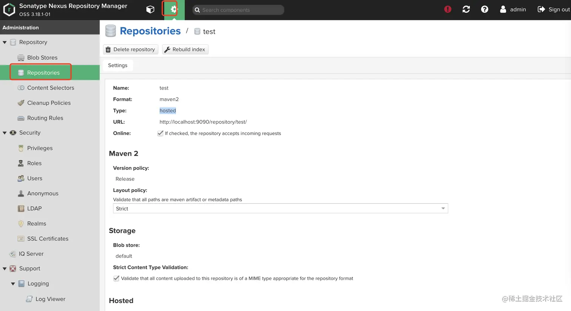Open the Browse cube icon
The height and width of the screenshot is (311, 571).
pyautogui.click(x=150, y=9)
